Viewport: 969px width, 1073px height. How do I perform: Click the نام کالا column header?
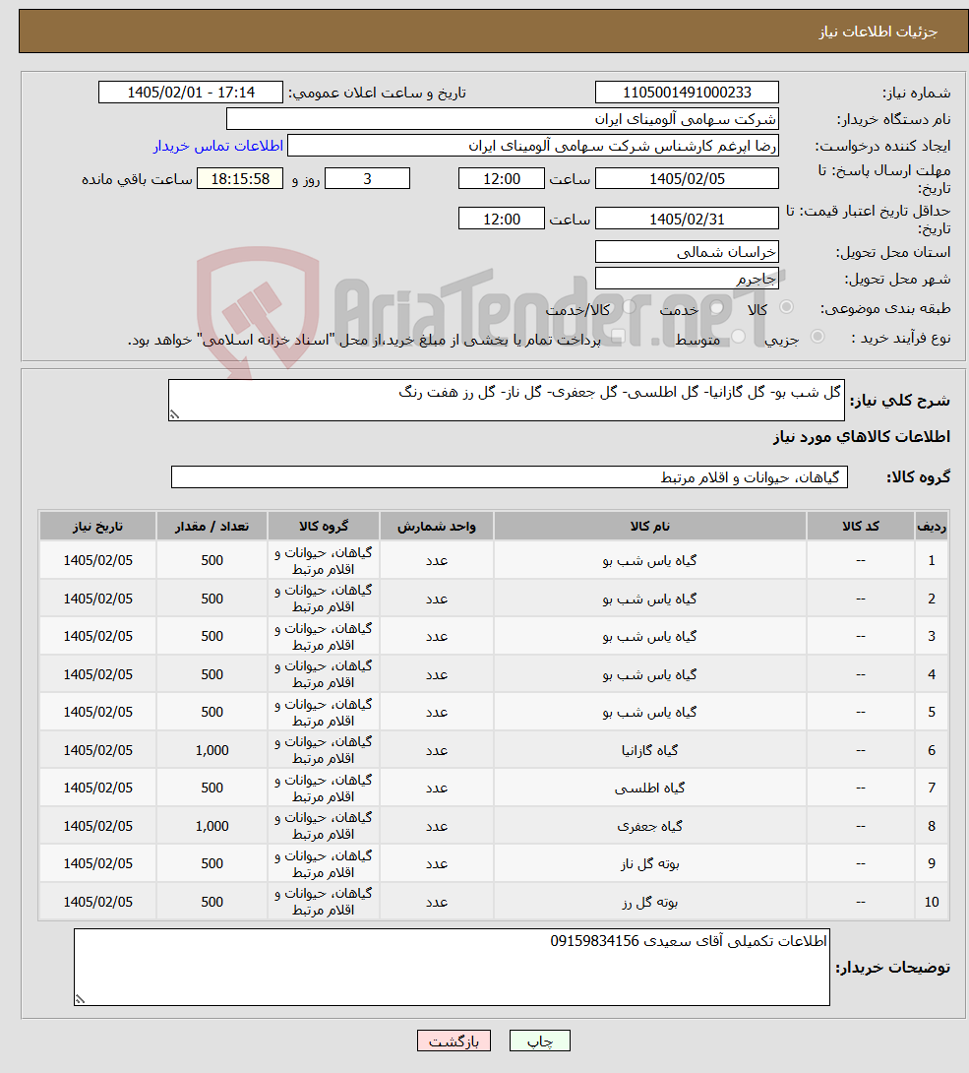pos(649,527)
